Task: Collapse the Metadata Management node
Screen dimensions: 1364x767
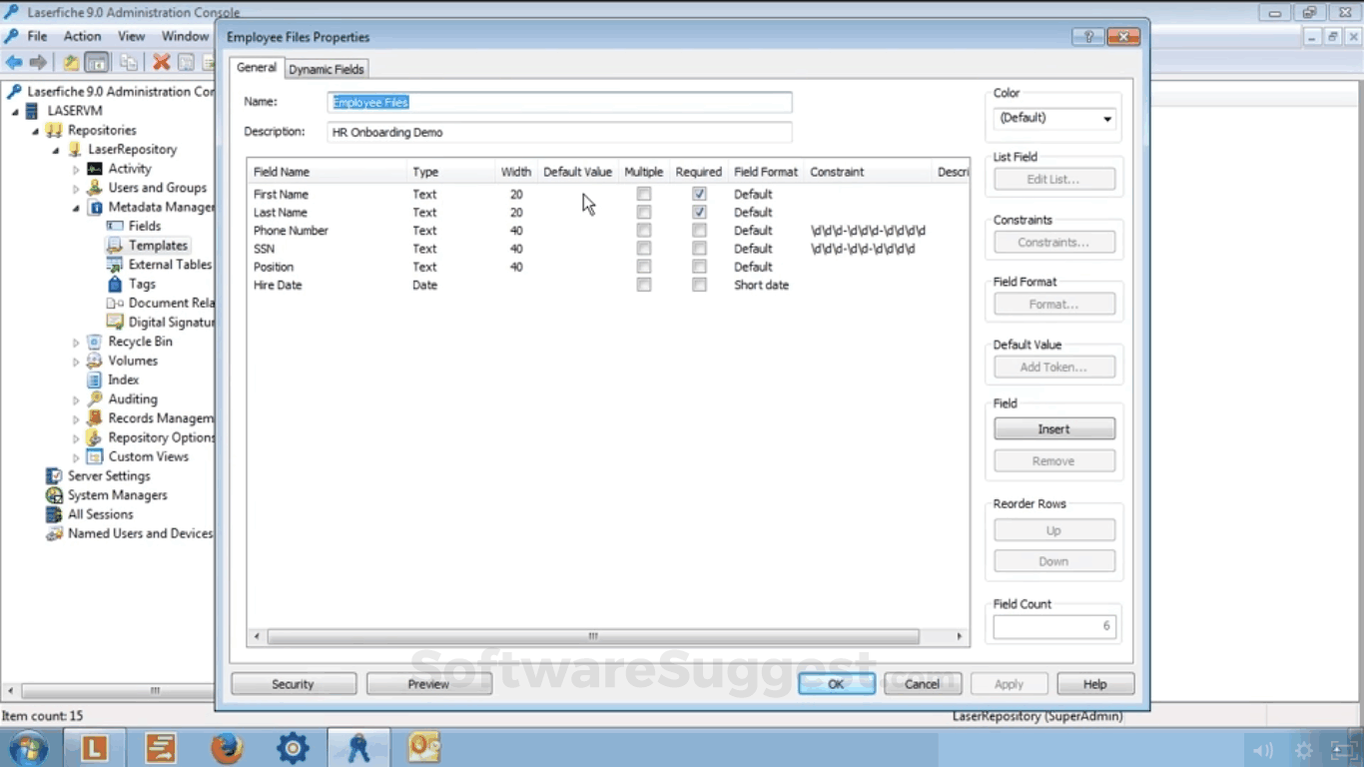Action: point(76,208)
